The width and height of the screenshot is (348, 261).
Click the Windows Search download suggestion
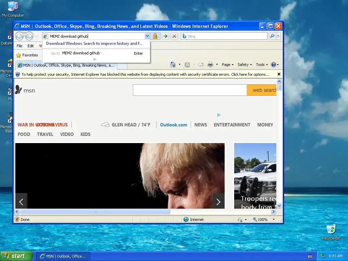[94, 43]
